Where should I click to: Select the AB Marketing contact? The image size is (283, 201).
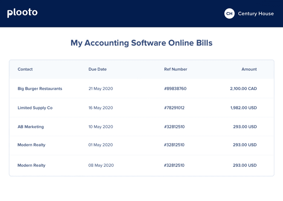31,127
